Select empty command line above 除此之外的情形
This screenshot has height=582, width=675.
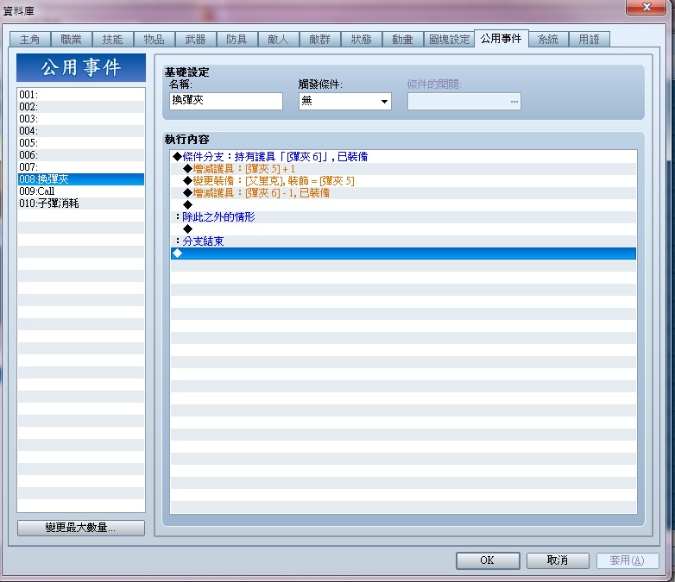pos(403,204)
